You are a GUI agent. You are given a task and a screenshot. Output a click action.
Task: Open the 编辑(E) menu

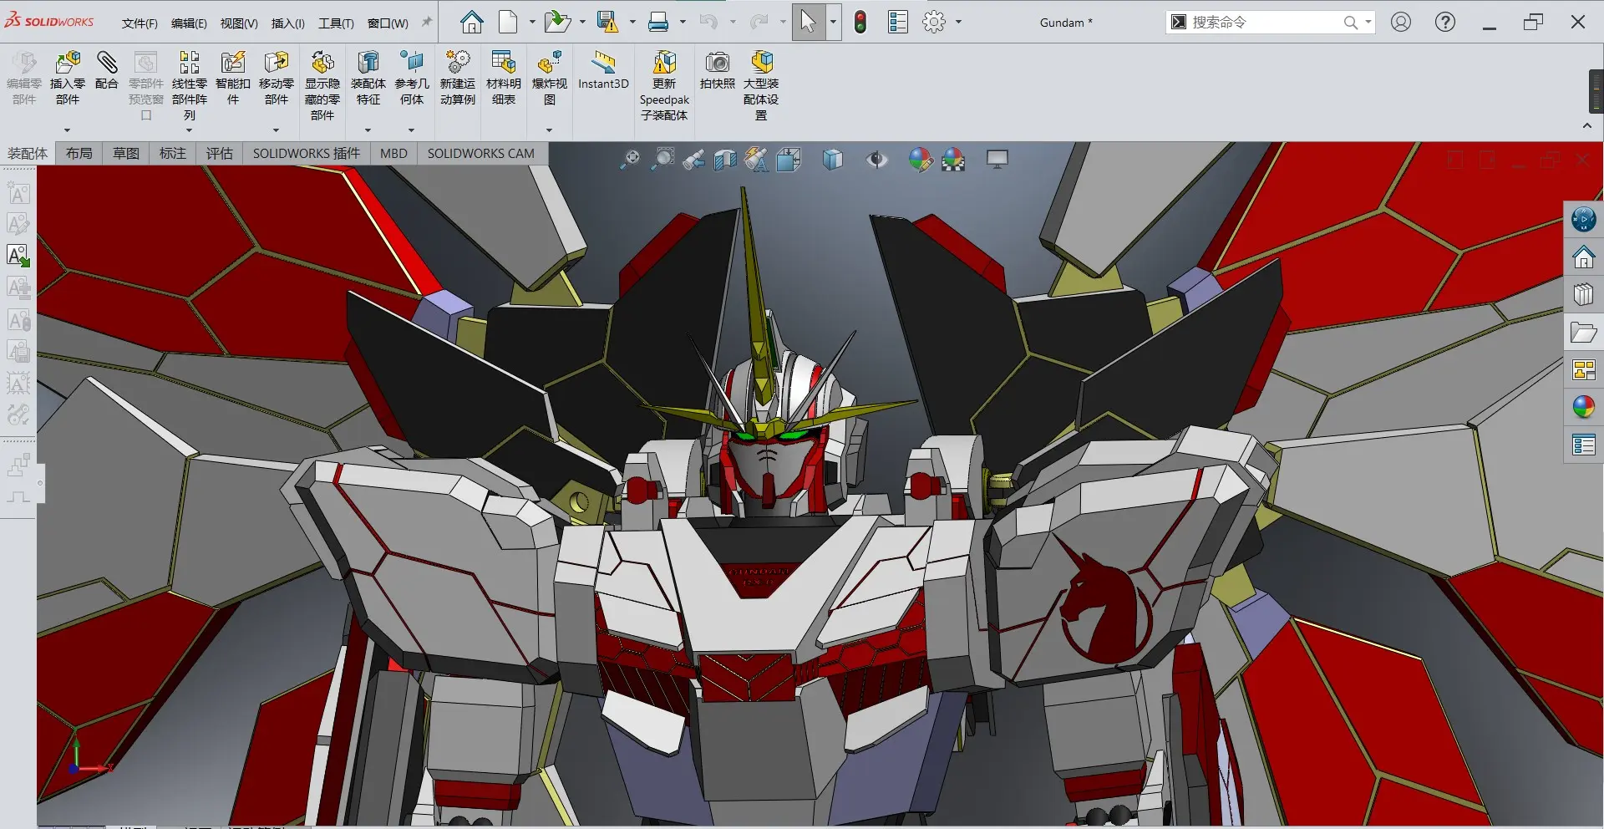[x=189, y=23]
